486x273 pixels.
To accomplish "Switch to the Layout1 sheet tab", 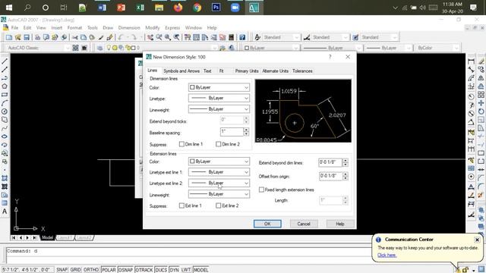I will [65, 237].
